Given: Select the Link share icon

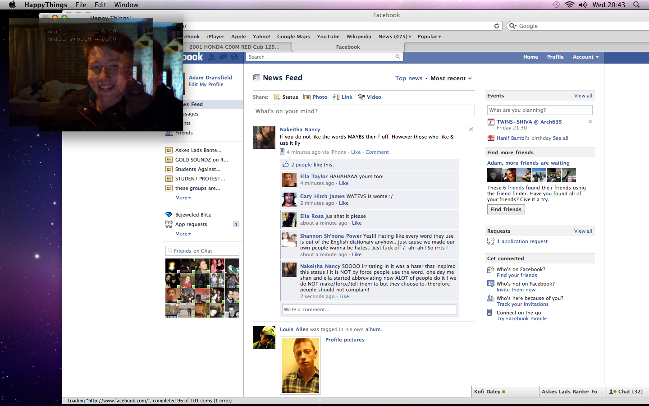Looking at the screenshot, I should coord(336,97).
